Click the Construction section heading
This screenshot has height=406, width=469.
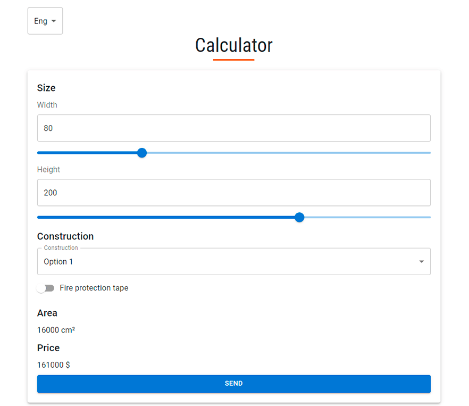[x=65, y=236]
